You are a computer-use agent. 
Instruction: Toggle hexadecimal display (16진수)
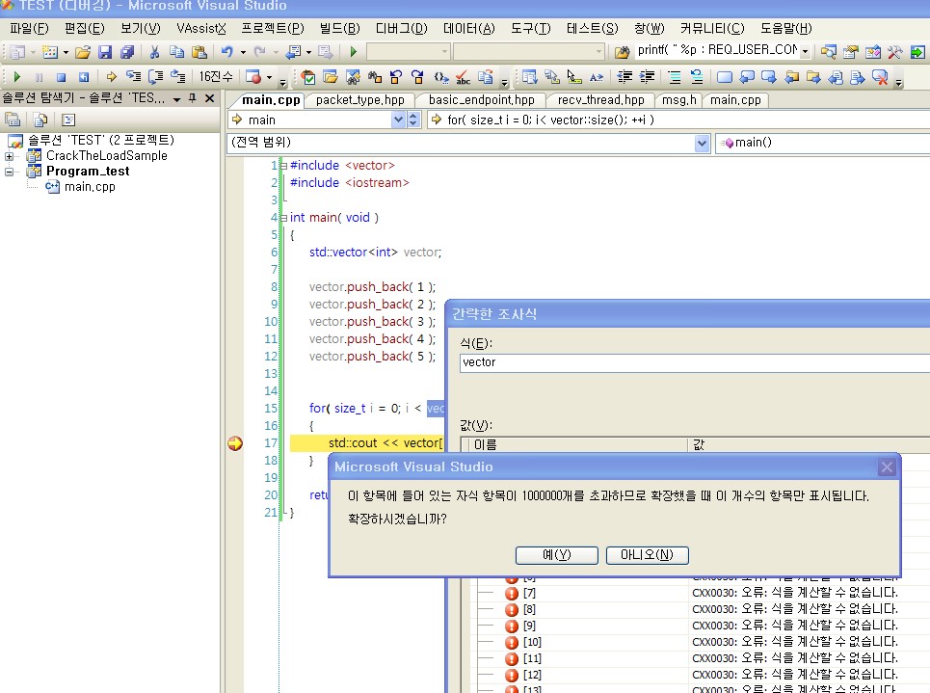216,76
